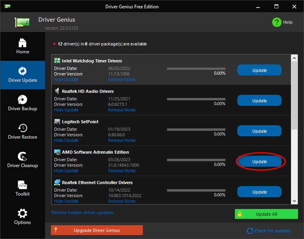The width and height of the screenshot is (304, 239).
Task: Click the 12 driver(s) available status text
Action: 102,44
